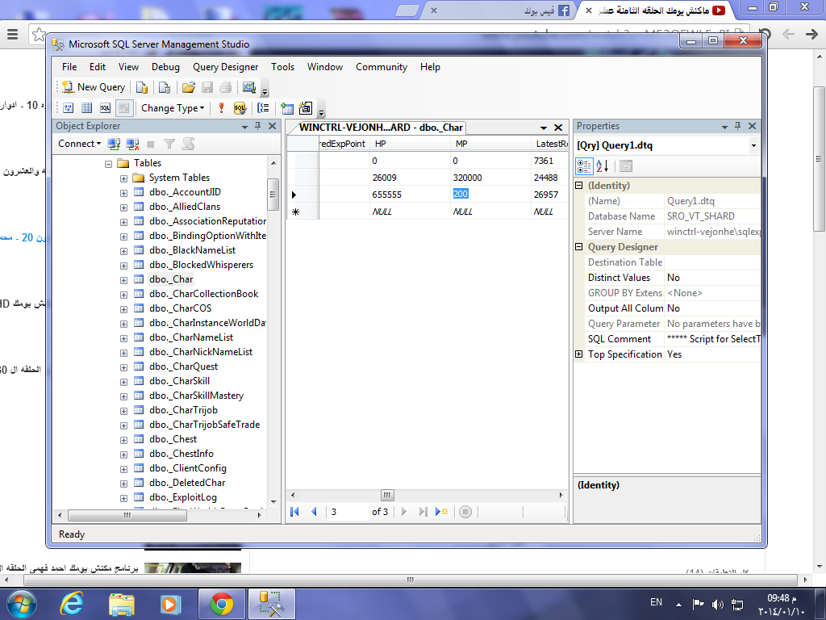826x620 pixels.
Task: Show the Diagram pane
Action: [69, 108]
